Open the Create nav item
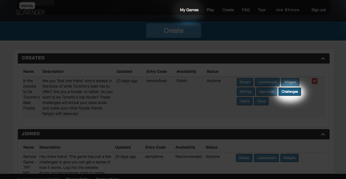 click(228, 10)
